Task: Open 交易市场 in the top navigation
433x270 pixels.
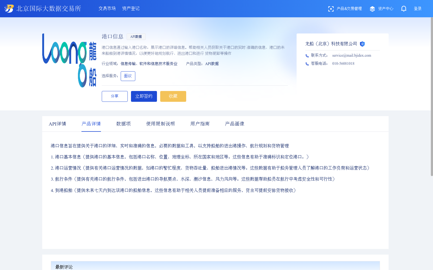Action: click(107, 9)
